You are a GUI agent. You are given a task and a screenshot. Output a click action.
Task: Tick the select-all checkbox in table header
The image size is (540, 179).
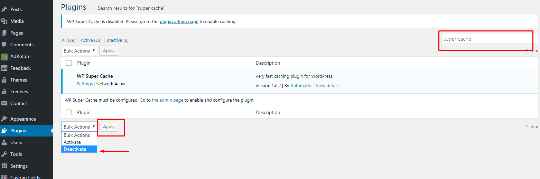pyautogui.click(x=69, y=63)
